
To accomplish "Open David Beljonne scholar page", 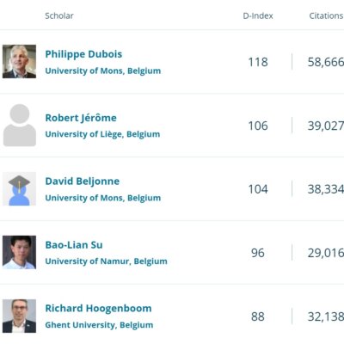I will [x=83, y=181].
